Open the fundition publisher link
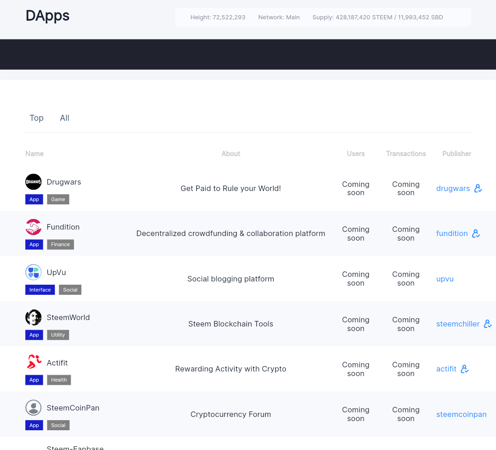Viewport: 496px width, 450px height. tap(452, 234)
